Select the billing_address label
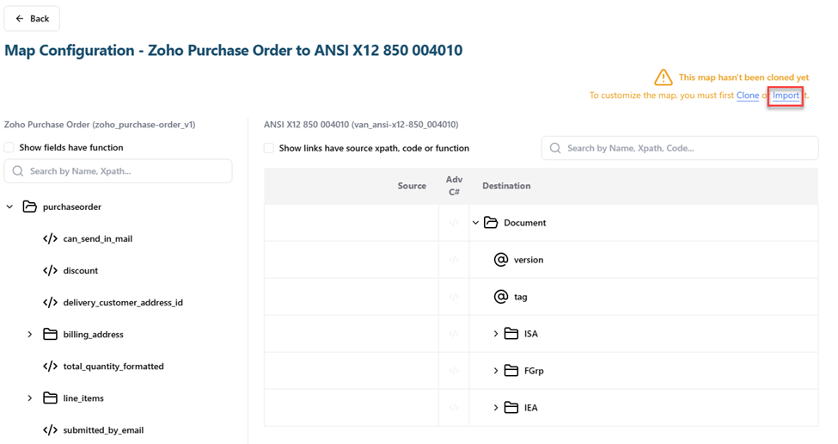The height and width of the screenshot is (444, 838). pos(93,335)
